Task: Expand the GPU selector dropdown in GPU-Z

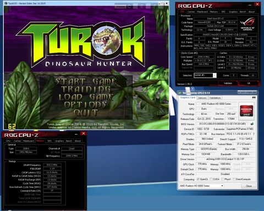Action: point(222,186)
